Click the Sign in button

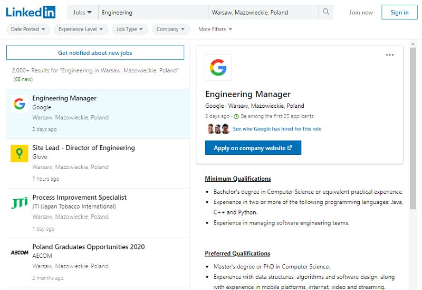tap(399, 12)
